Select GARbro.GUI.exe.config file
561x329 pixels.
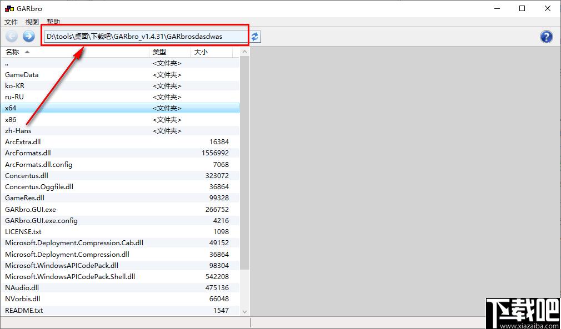(119, 220)
